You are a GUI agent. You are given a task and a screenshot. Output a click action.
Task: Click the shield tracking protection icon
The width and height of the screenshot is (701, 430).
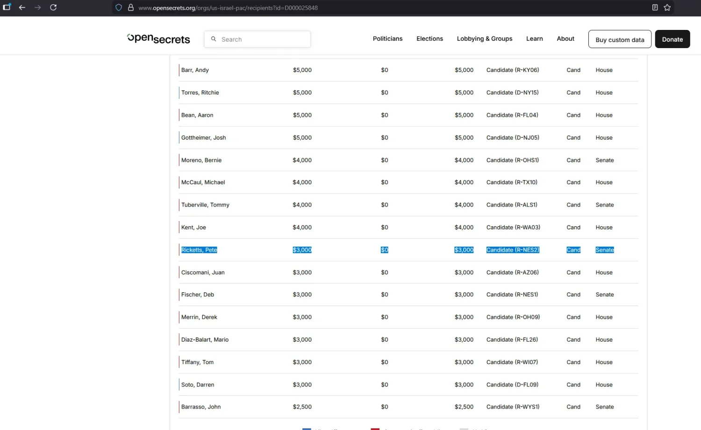coord(119,7)
